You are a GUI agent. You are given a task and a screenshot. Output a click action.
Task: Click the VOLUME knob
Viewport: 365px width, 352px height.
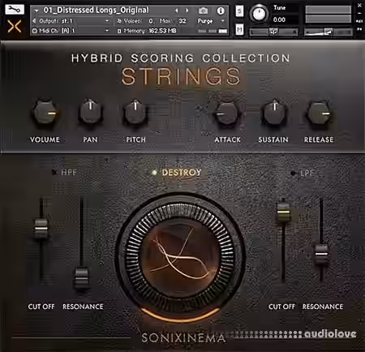[45, 113]
